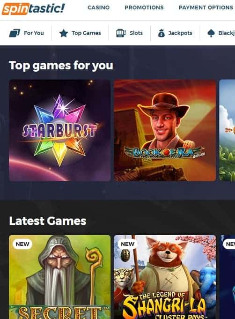This screenshot has height=319, width=235.
Task: Select the Slots reel icon
Action: tap(121, 33)
